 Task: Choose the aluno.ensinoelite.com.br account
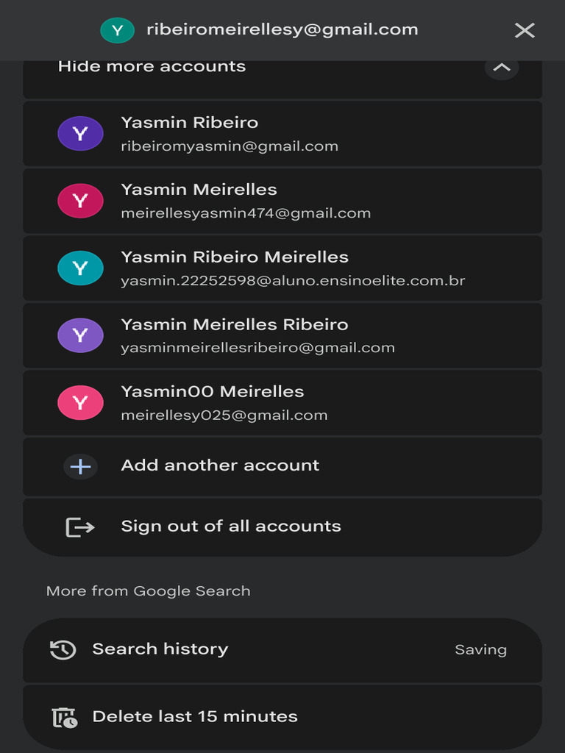click(282, 268)
